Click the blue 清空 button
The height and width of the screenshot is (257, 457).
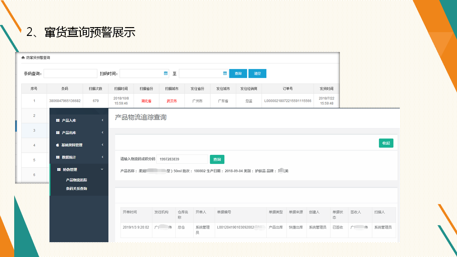pos(257,73)
